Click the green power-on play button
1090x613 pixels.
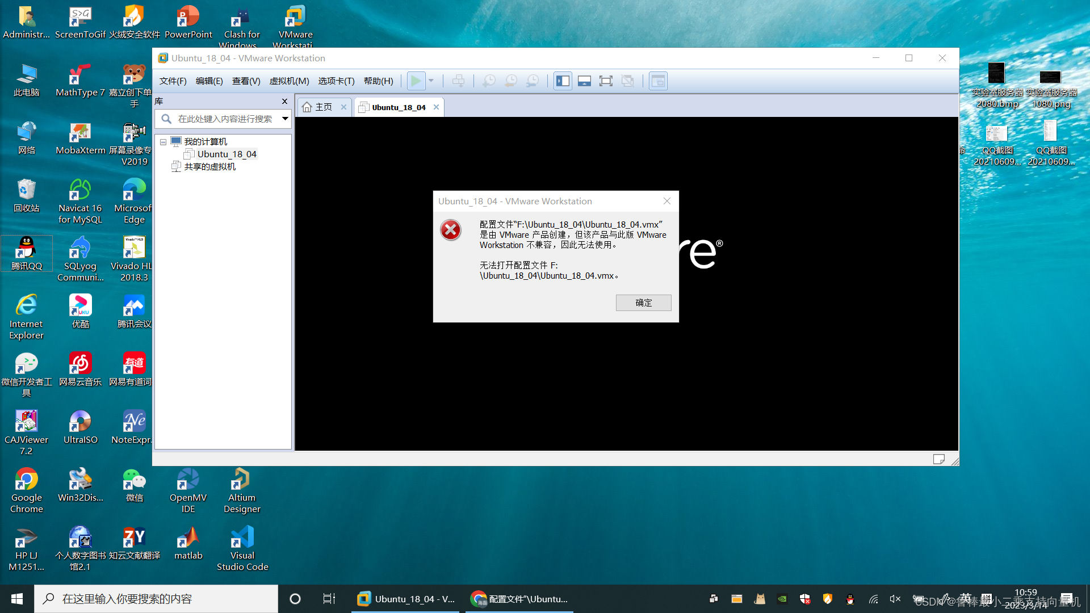(416, 81)
